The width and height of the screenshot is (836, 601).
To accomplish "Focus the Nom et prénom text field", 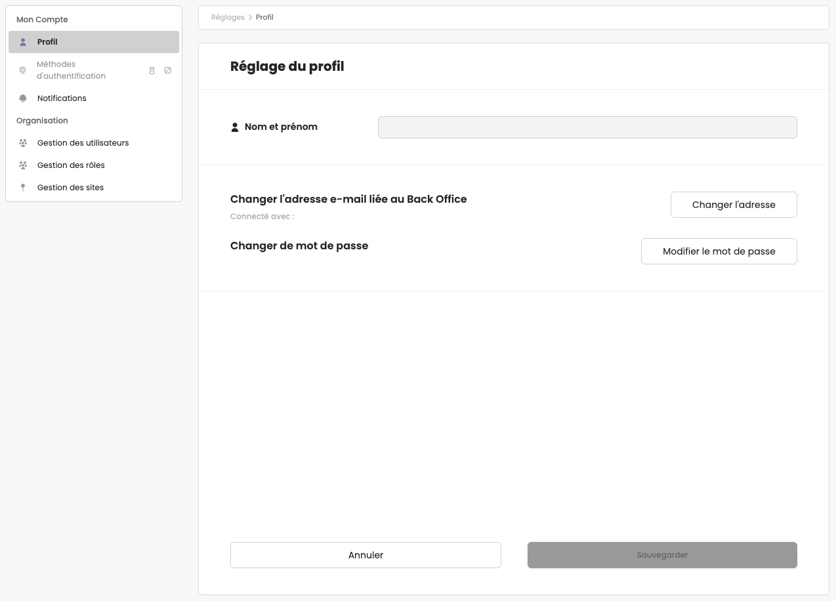I will (x=587, y=127).
